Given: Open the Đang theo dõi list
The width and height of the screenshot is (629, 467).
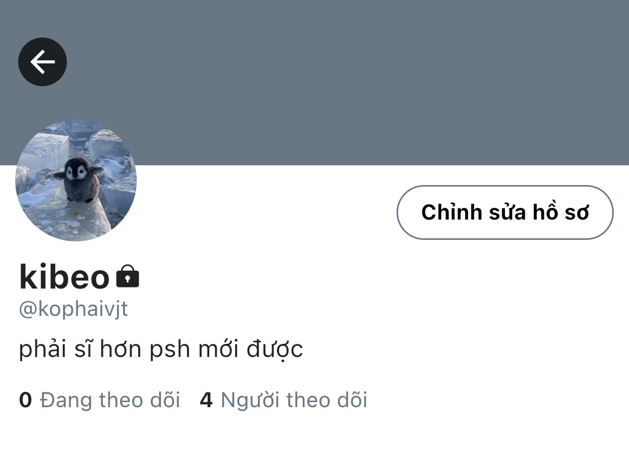Looking at the screenshot, I should pos(100,400).
